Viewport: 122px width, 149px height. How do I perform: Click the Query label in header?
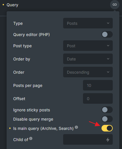[12, 5]
